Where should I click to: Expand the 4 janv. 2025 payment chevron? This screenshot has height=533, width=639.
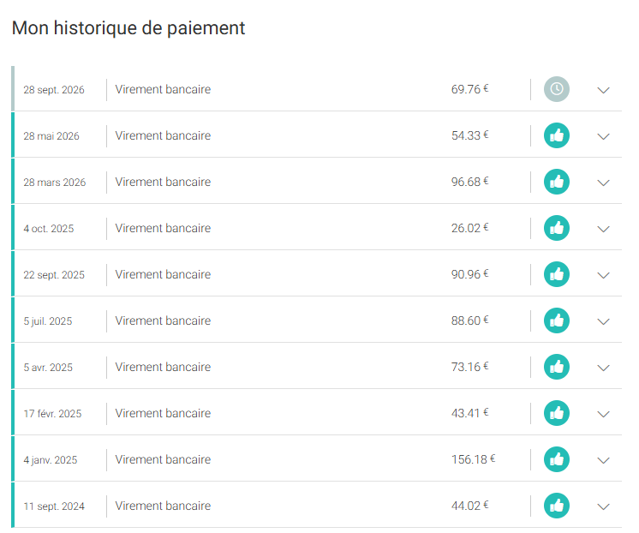603,460
